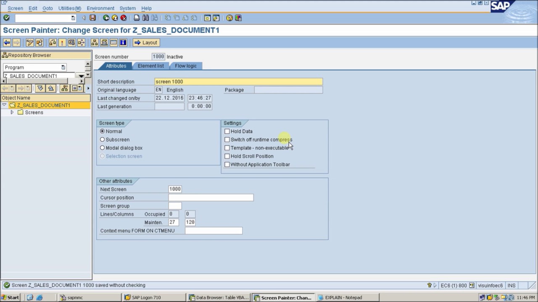The image size is (538, 302).
Task: Enable Hold Scroll Position
Action: pos(227,156)
